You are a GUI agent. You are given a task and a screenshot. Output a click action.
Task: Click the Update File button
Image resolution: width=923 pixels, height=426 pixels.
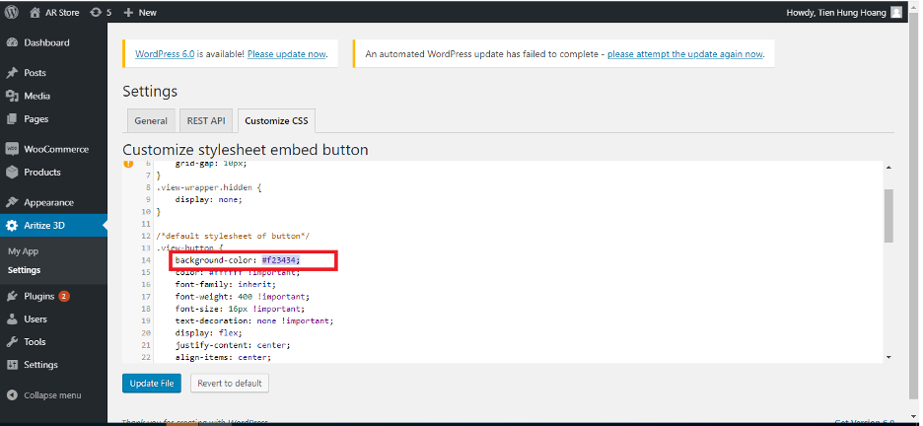[152, 383]
